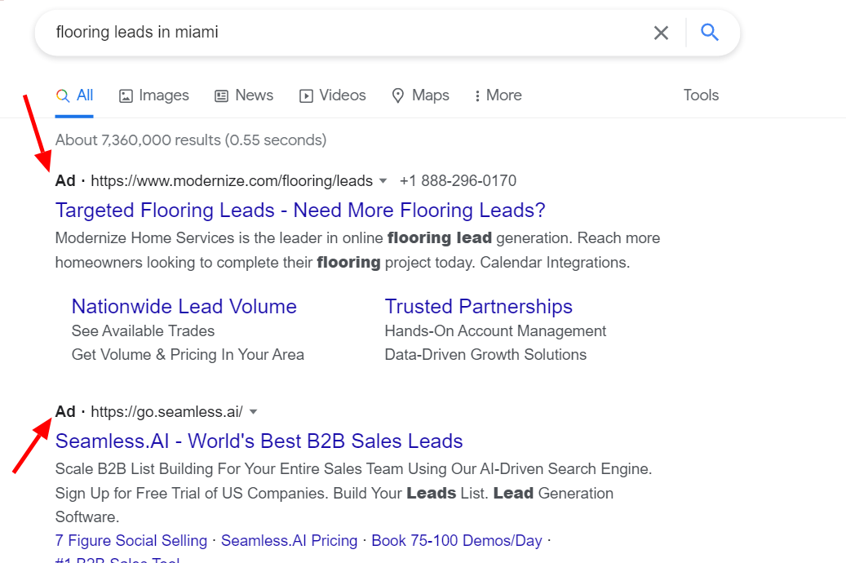The height and width of the screenshot is (563, 846).
Task: Open the Tools options
Action: (701, 95)
